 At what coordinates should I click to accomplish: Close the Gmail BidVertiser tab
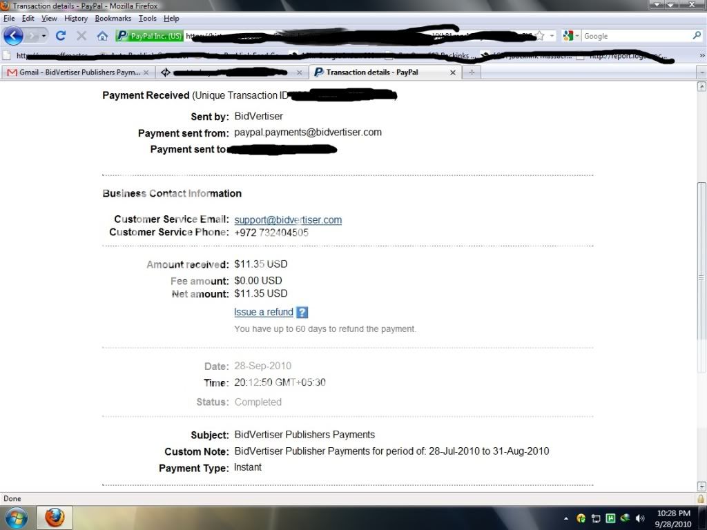pyautogui.click(x=146, y=72)
